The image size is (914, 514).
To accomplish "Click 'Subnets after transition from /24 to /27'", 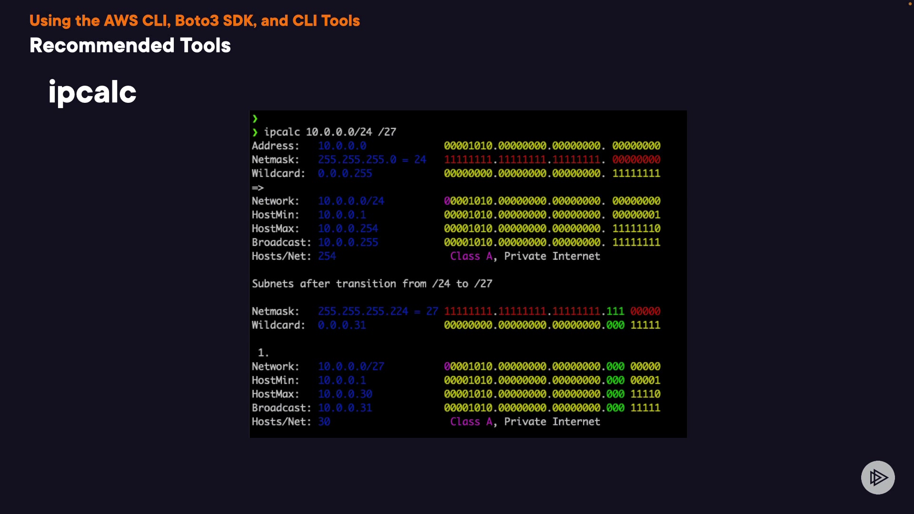I will (x=372, y=284).
